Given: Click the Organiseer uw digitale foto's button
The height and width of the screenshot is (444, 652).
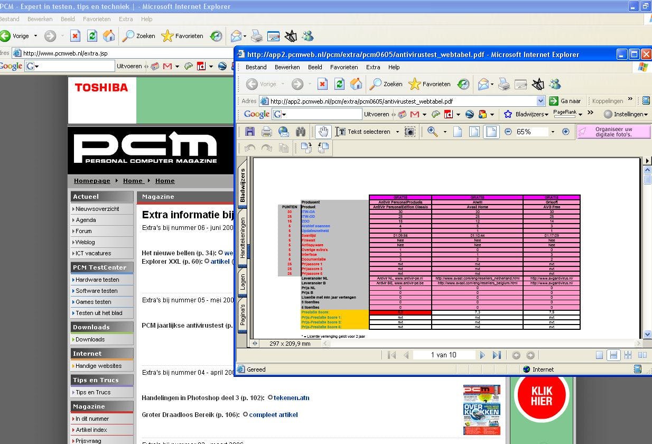Looking at the screenshot, I should pos(613,132).
